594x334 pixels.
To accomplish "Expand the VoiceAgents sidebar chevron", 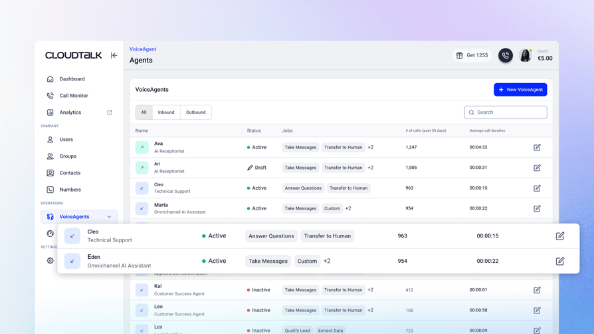I will click(109, 217).
